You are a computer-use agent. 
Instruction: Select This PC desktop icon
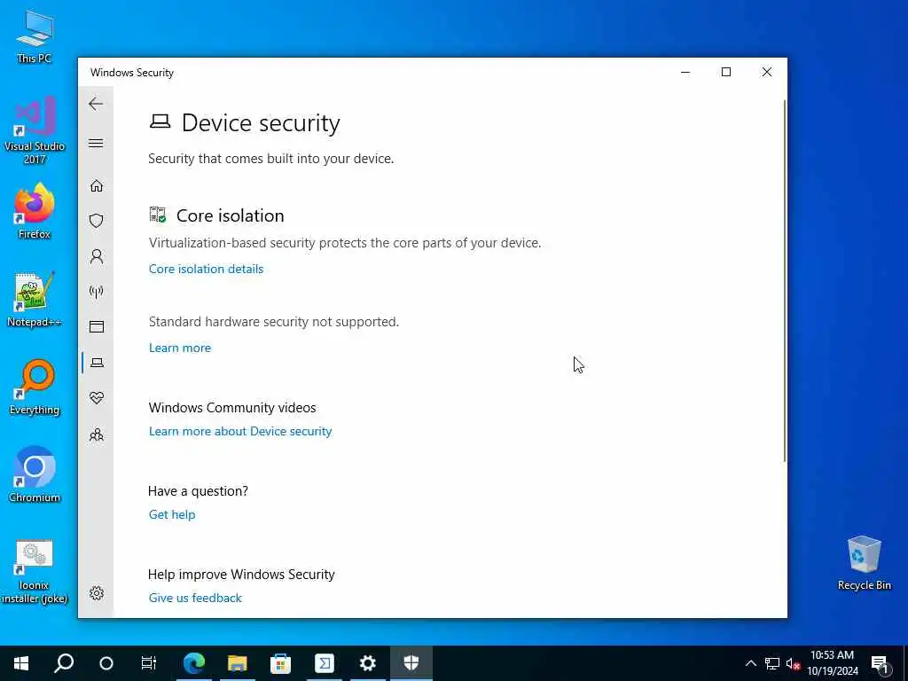[35, 37]
